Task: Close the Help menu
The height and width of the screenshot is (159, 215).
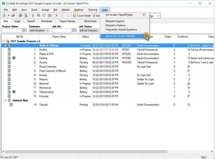Action: [x=105, y=10]
